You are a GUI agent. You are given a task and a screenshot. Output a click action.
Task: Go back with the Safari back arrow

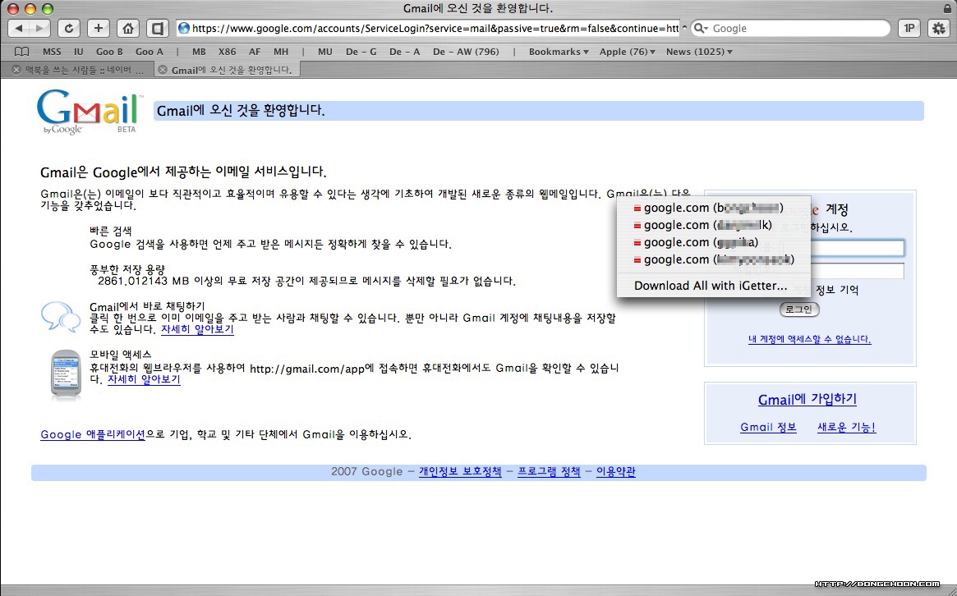tap(19, 28)
